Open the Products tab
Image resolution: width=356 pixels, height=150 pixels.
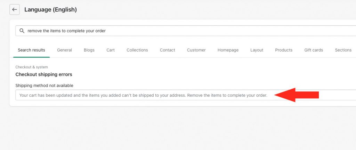pyautogui.click(x=284, y=50)
